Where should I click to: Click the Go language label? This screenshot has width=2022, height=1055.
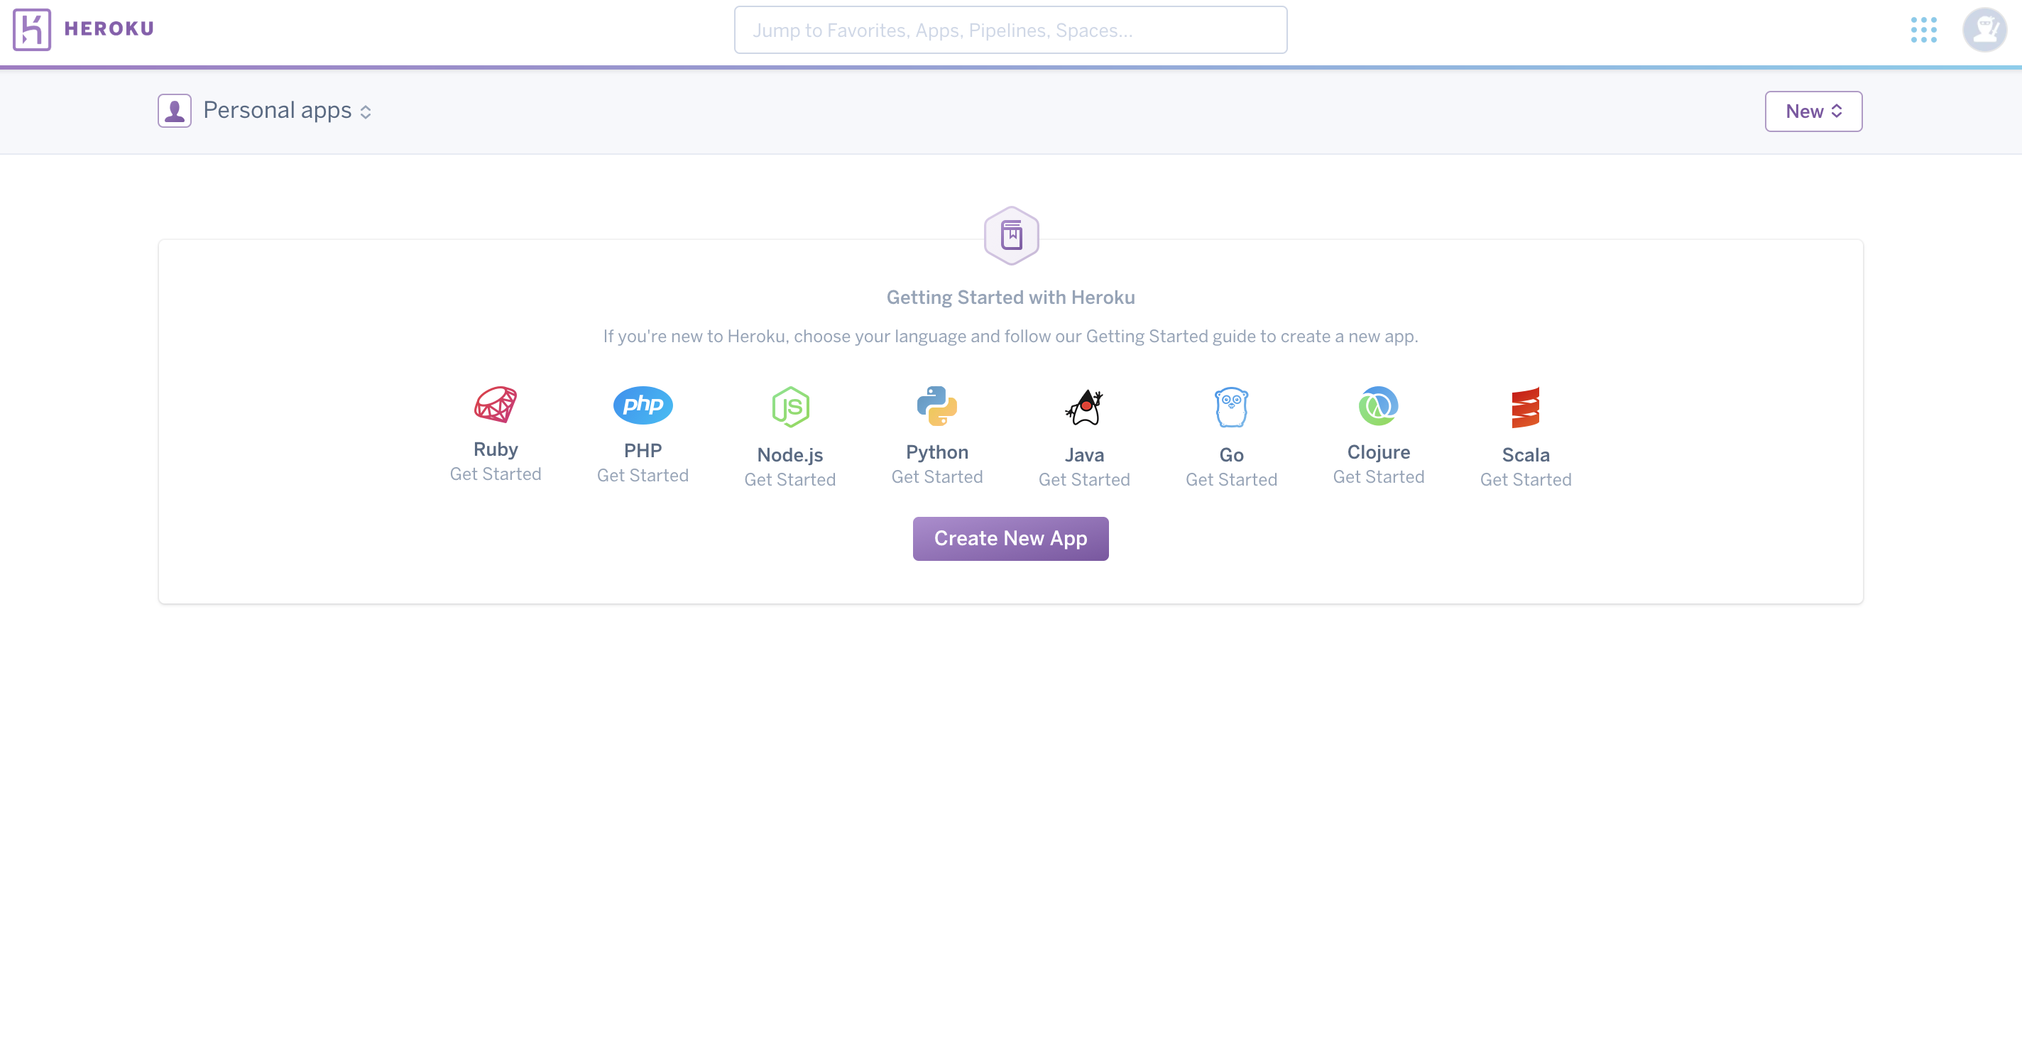click(1232, 455)
